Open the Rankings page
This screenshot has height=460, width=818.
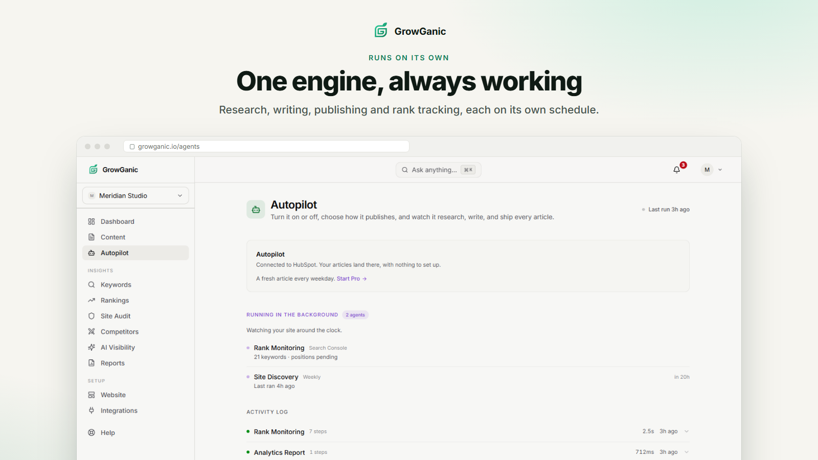pos(135,301)
